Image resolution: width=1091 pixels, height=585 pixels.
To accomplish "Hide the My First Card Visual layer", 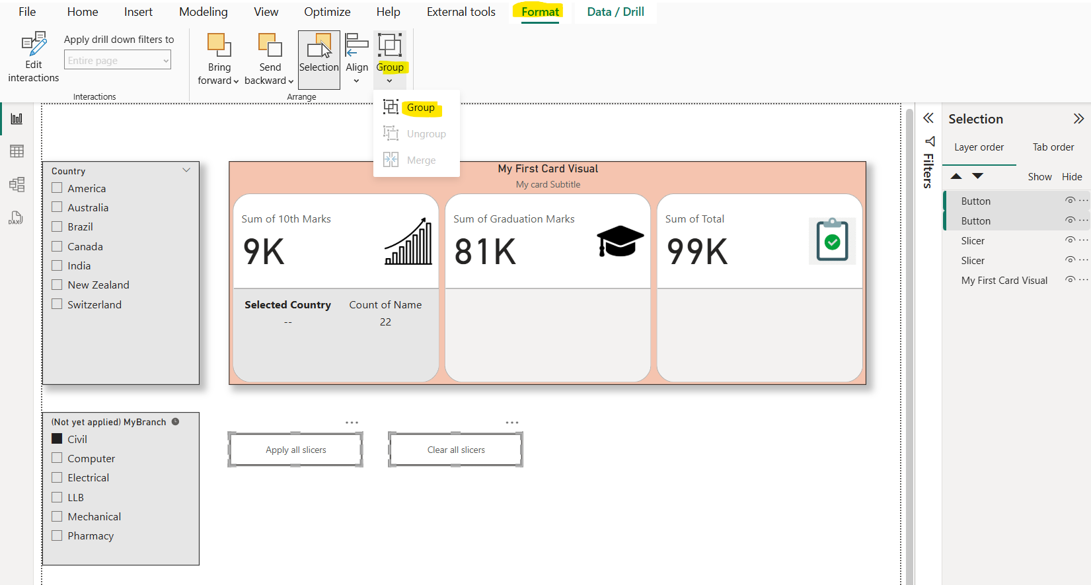I will (1069, 280).
